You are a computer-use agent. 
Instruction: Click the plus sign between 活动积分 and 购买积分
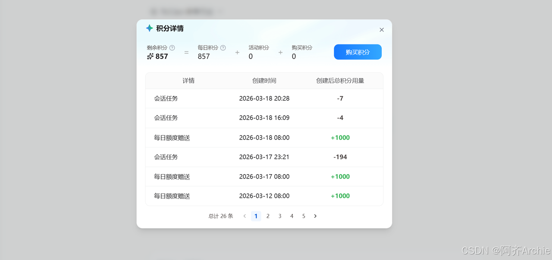[280, 52]
